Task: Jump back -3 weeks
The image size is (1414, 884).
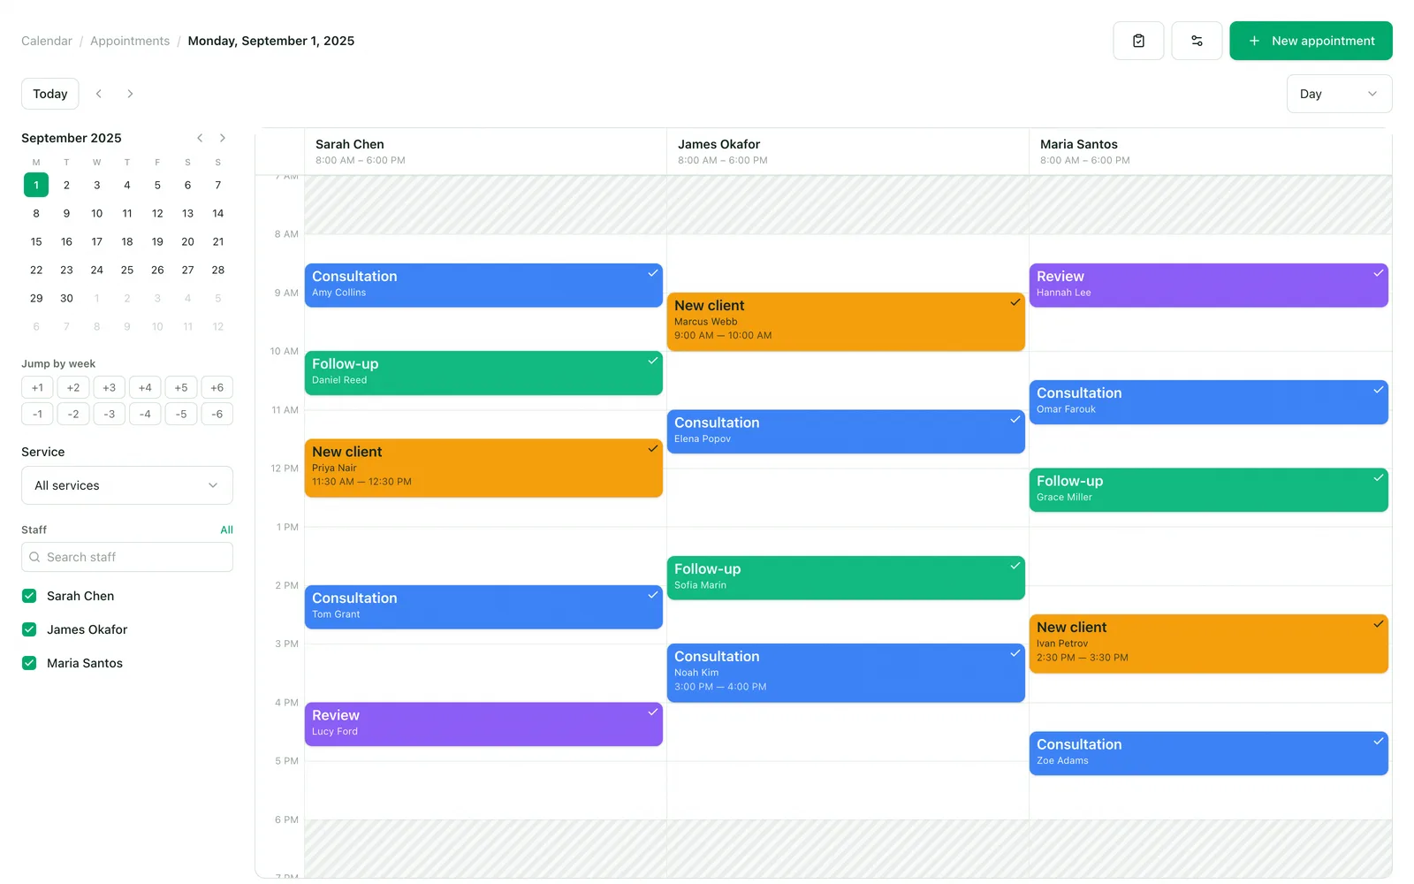Action: (110, 414)
